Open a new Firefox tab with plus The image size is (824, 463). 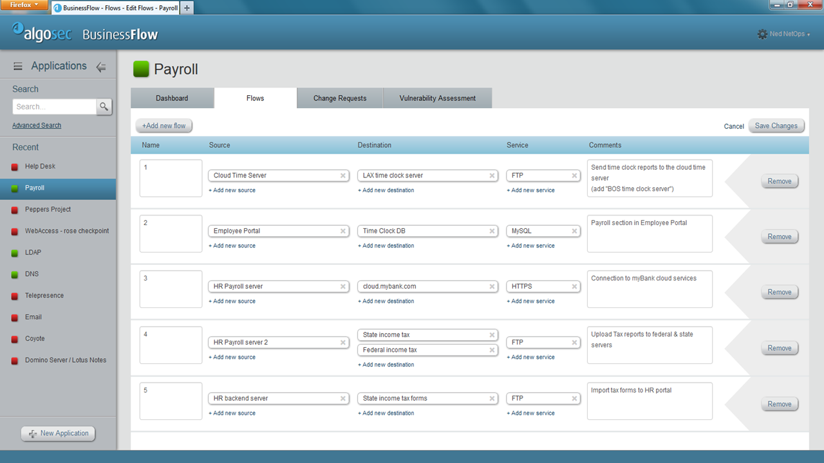(x=187, y=8)
